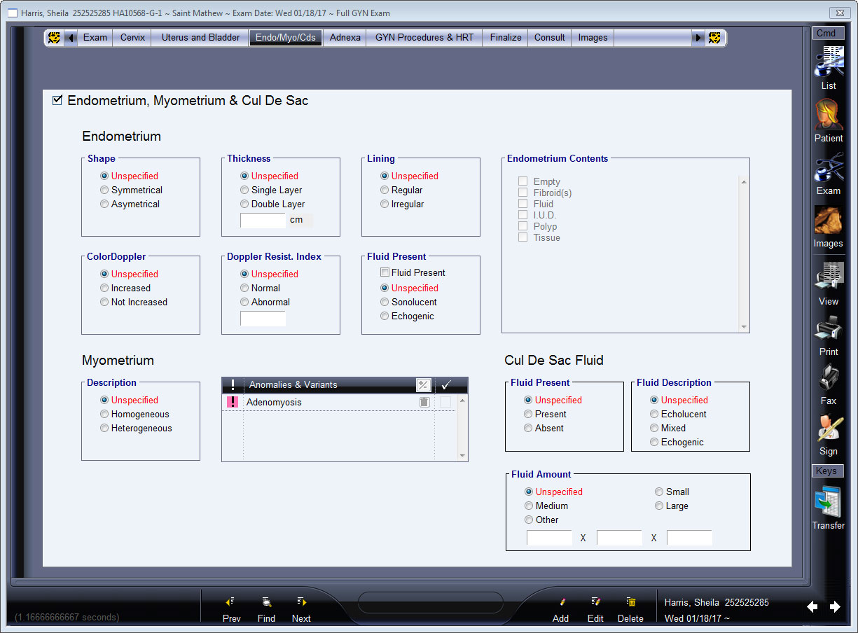Image resolution: width=858 pixels, height=633 pixels.
Task: Click the Print icon in sidebar
Action: [829, 328]
